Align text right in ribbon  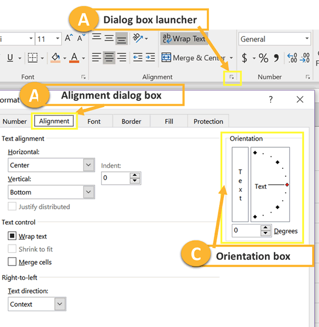(122, 57)
